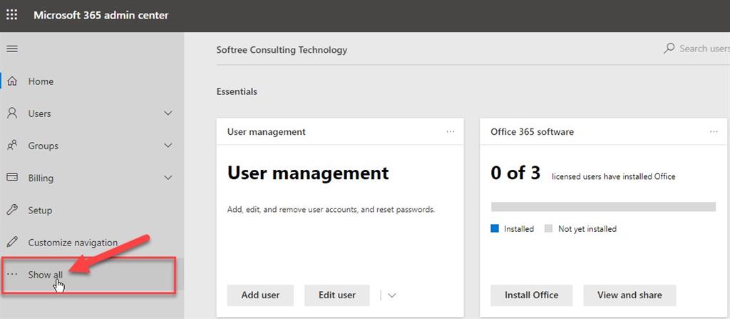This screenshot has width=730, height=319.
Task: Click the Home house icon
Action: (x=12, y=81)
